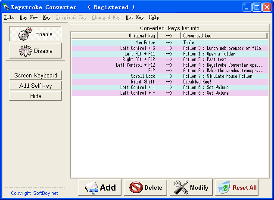Select the Scroll Lock Simulate Mouse Action row
274x200 pixels.
[x=169, y=76]
